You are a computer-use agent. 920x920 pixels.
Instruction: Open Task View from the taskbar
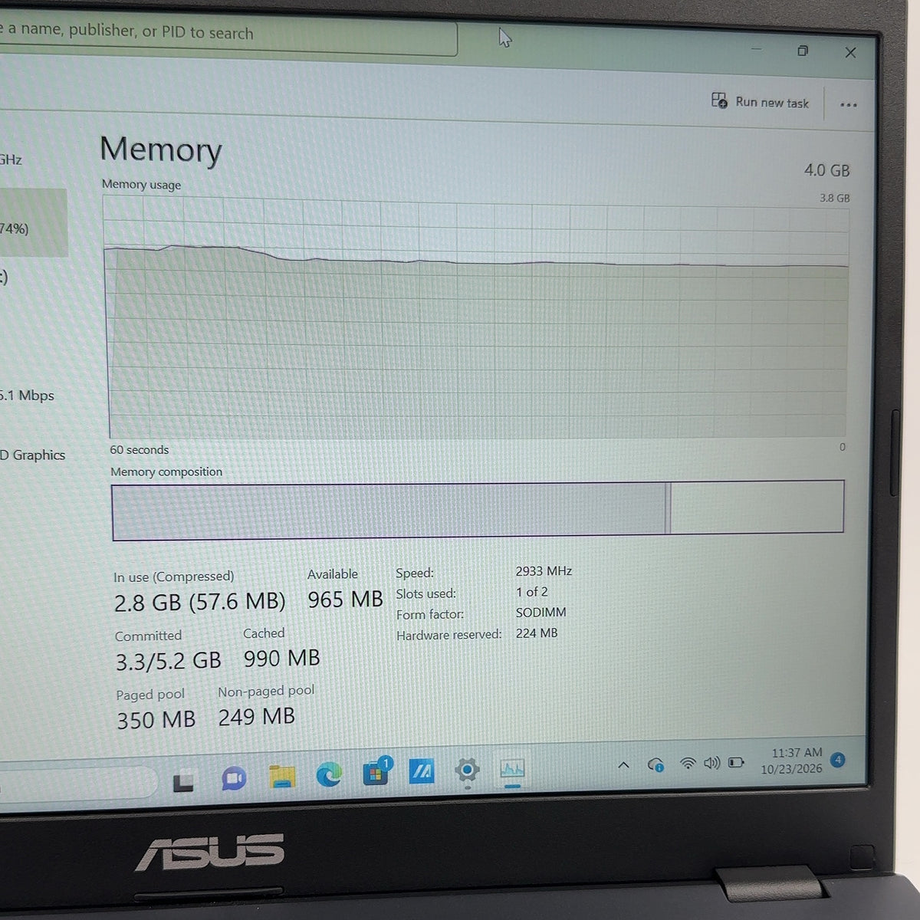click(183, 782)
